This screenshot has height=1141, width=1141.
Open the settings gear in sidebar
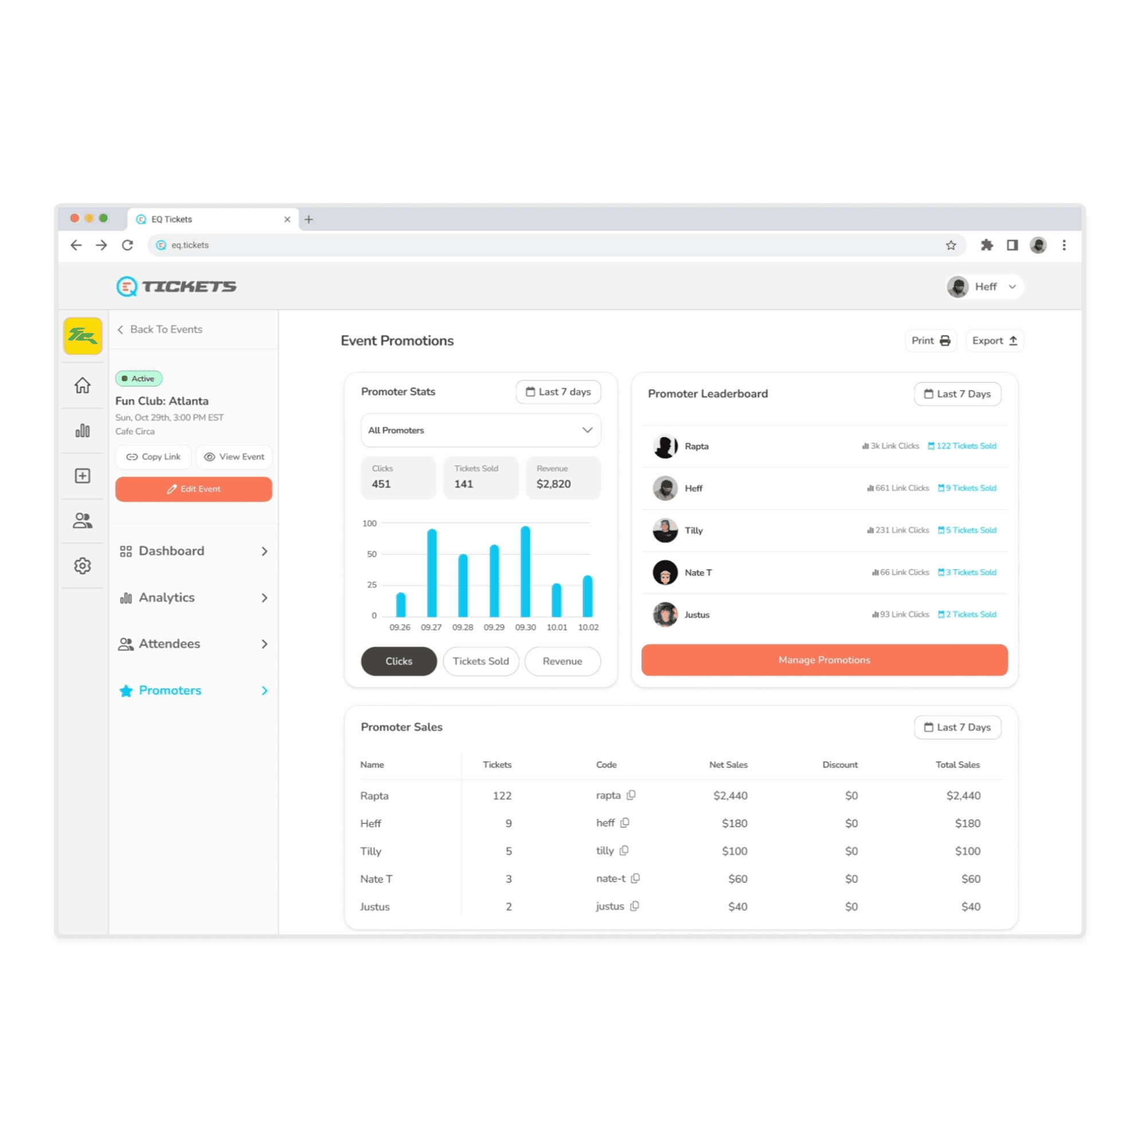pos(82,566)
